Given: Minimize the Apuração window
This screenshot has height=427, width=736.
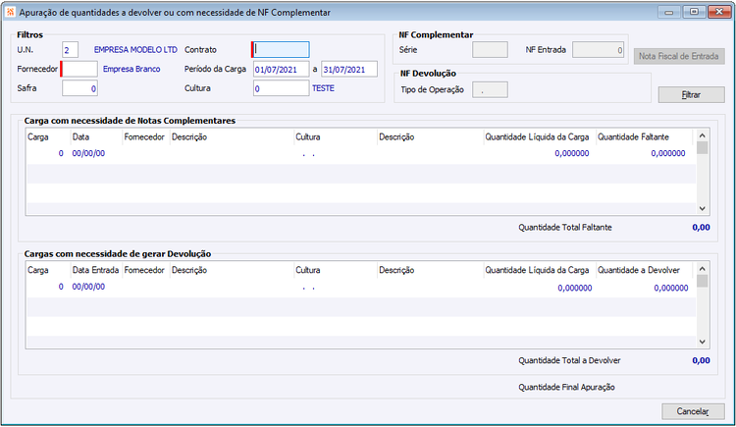Looking at the screenshot, I should pos(669,12).
